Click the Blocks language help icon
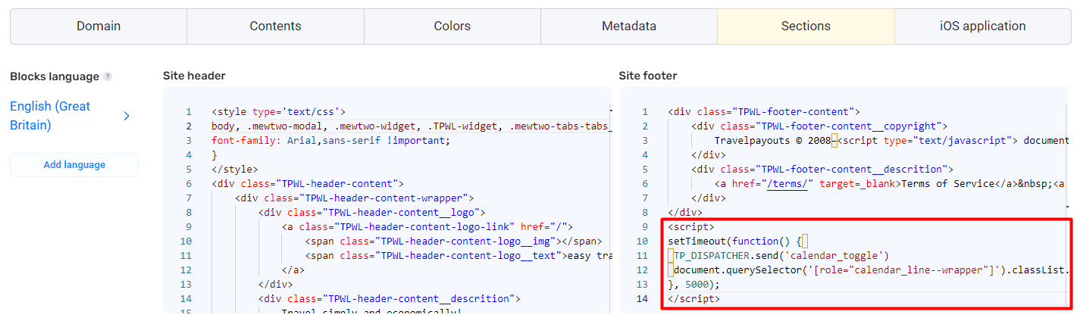This screenshot has height=321, width=1077. click(x=108, y=76)
